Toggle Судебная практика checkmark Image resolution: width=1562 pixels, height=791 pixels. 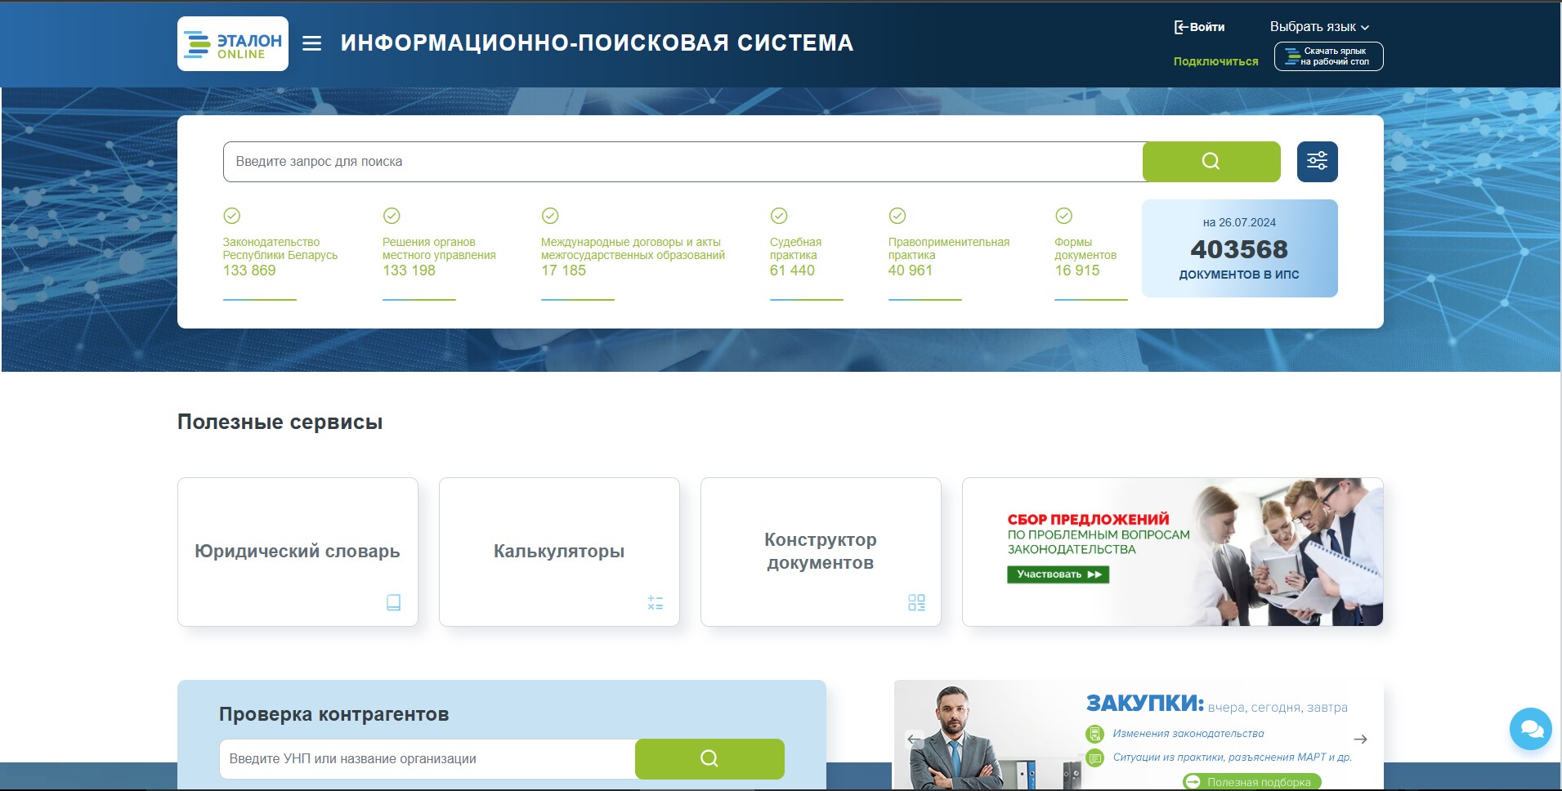click(779, 216)
